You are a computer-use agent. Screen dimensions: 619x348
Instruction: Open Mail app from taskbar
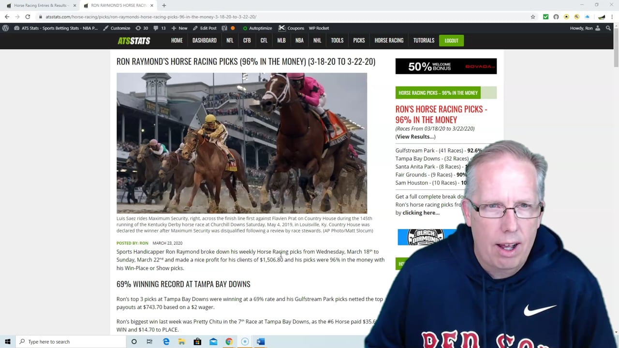pos(213,342)
